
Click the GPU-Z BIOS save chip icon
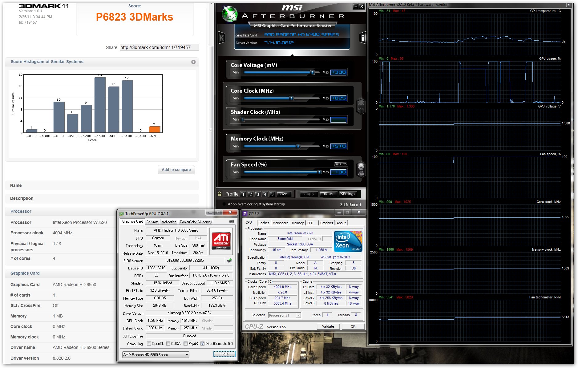(x=229, y=261)
